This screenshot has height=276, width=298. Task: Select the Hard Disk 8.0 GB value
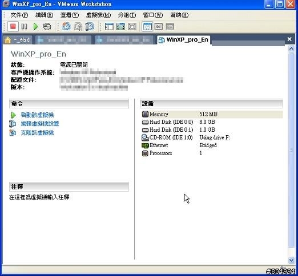tap(207, 122)
